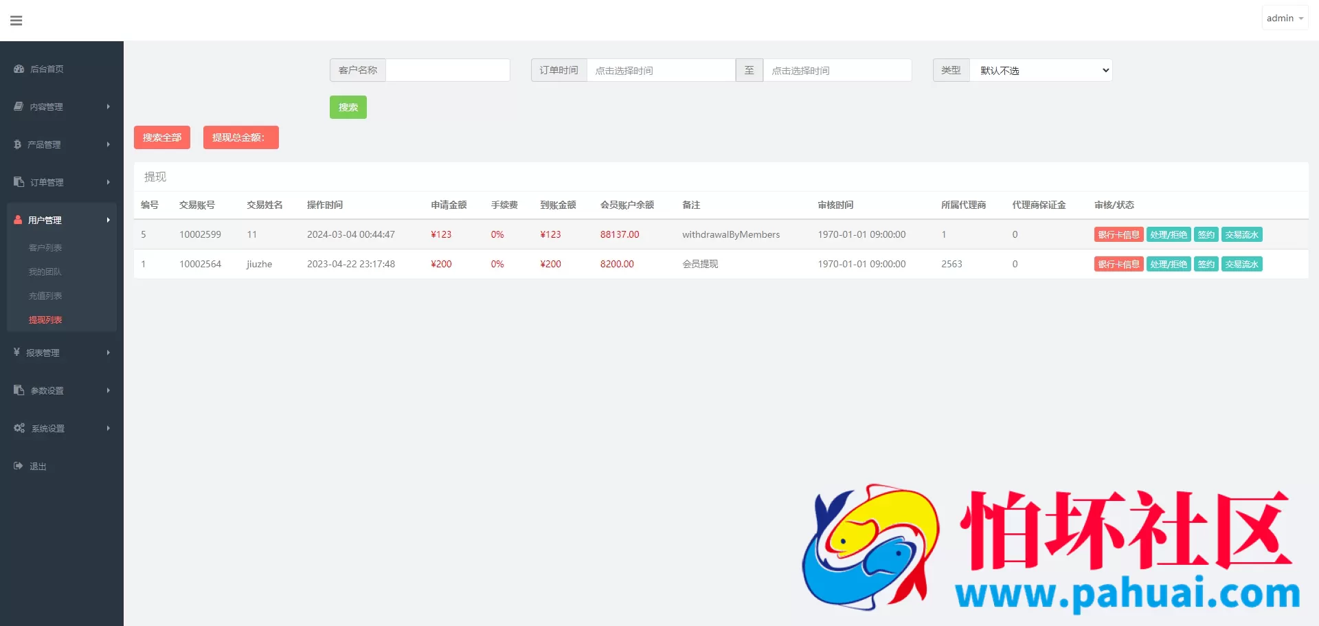Go to 我的团队 submenu item
Image resolution: width=1319 pixels, height=626 pixels.
(45, 271)
